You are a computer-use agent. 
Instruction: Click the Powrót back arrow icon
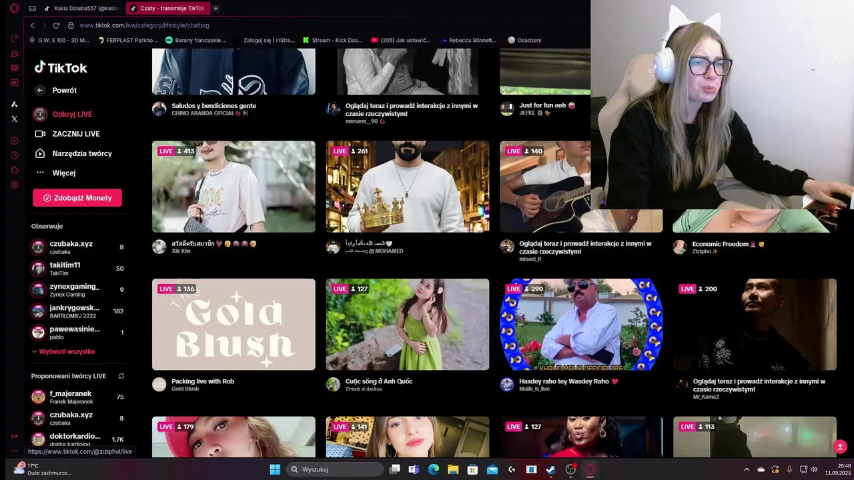coord(40,90)
